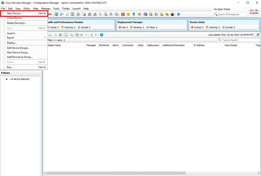Click the scrollbar left arrow
This screenshot has width=261, height=176.
pyautogui.click(x=45, y=173)
